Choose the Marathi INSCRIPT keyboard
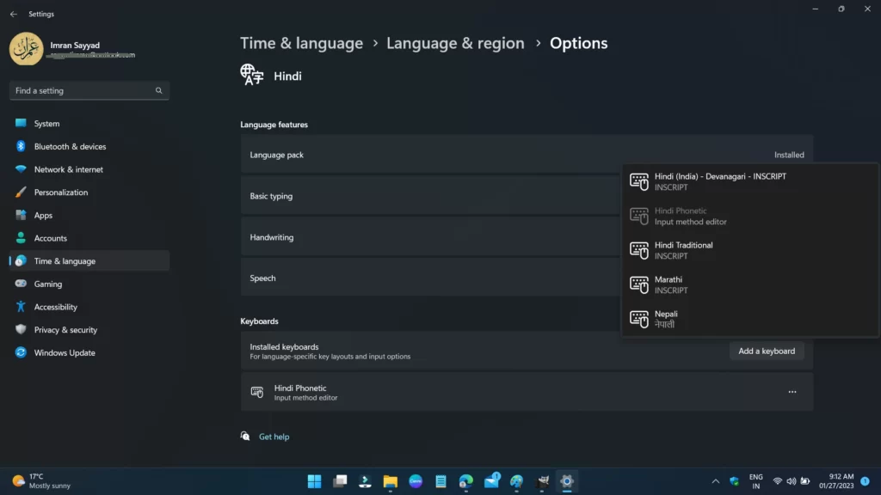This screenshot has height=495, width=881. point(749,284)
